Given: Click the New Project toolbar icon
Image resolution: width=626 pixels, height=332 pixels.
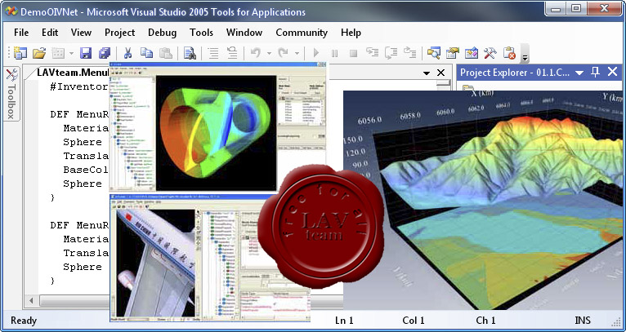Looking at the screenshot, I should 20,52.
